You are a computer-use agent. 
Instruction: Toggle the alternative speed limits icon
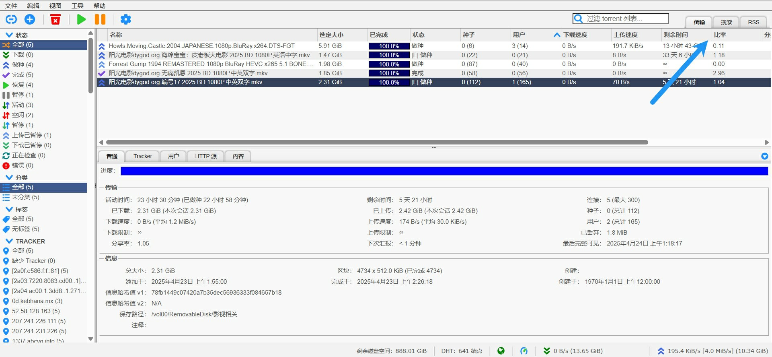[x=524, y=351]
